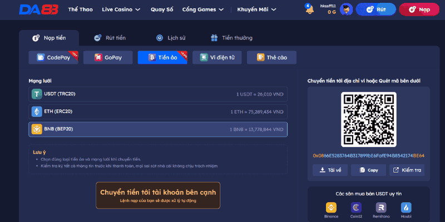Viewport: 445px width, 222px height.
Task: Switch to Rút tiền tab
Action: click(x=110, y=38)
